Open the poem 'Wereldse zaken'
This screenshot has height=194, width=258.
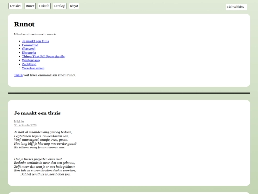[x=33, y=68]
